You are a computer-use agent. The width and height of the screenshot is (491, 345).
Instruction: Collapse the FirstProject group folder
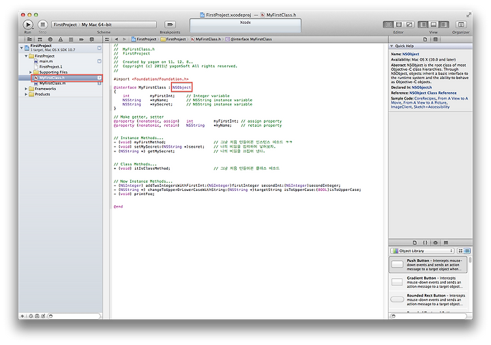(x=26, y=56)
